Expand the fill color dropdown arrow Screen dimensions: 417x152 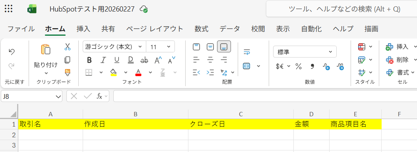[x=126, y=72]
